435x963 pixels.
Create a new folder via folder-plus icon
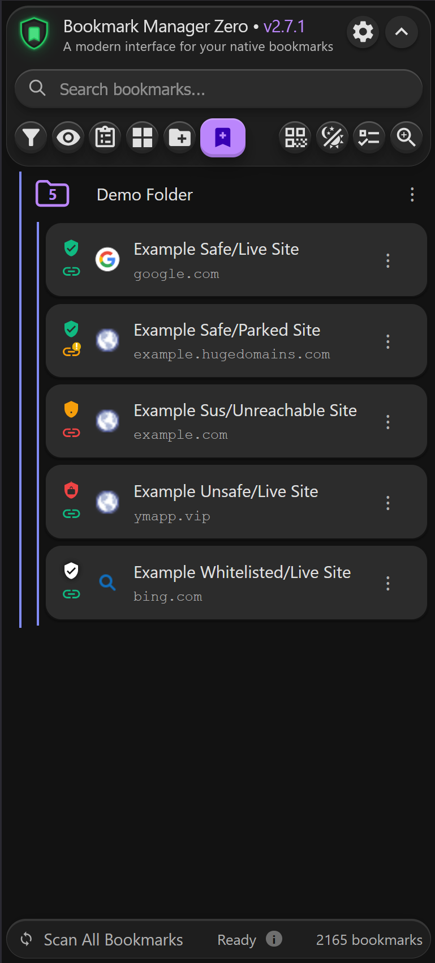click(179, 137)
